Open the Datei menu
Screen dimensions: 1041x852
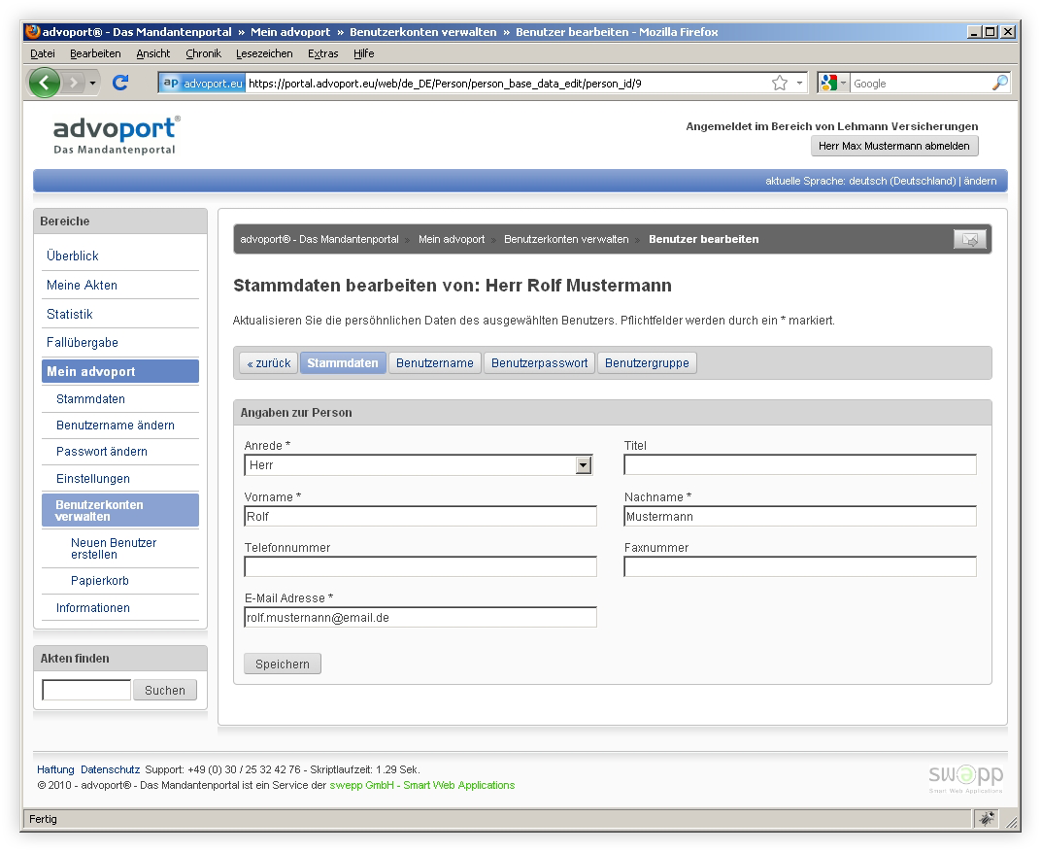pyautogui.click(x=43, y=53)
